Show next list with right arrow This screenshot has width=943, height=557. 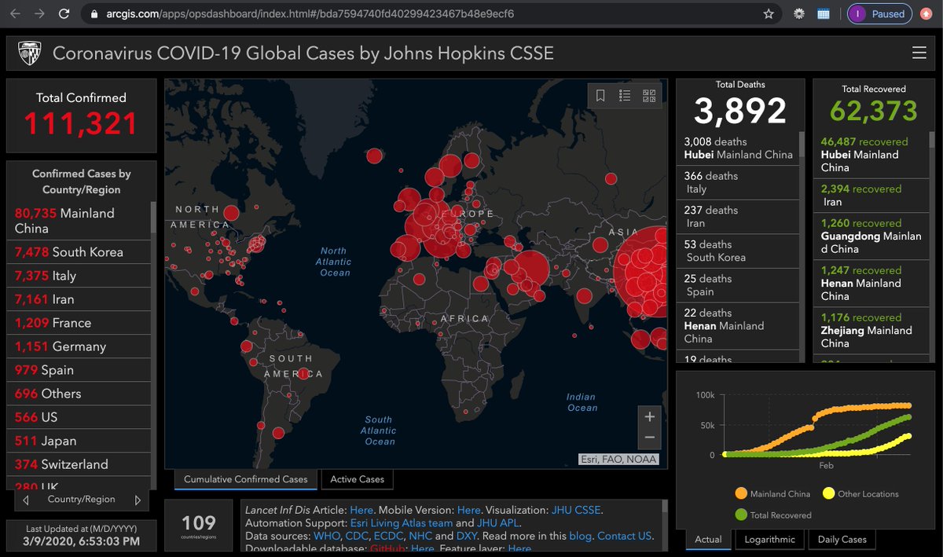[x=138, y=500]
